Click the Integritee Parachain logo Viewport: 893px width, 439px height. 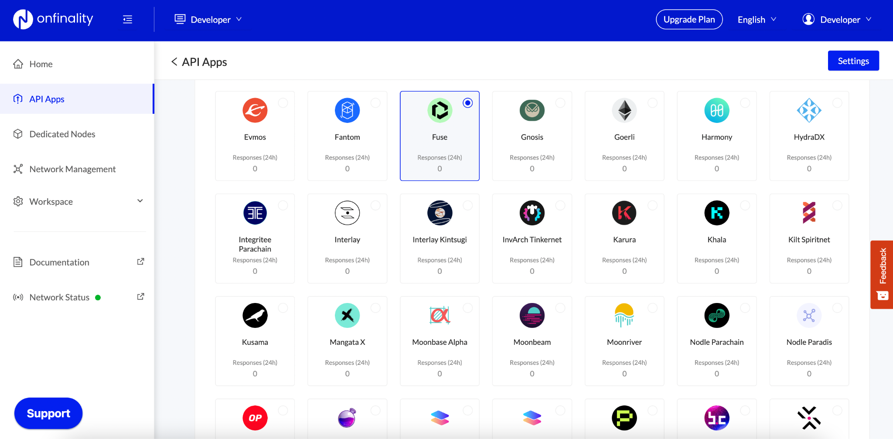click(255, 213)
